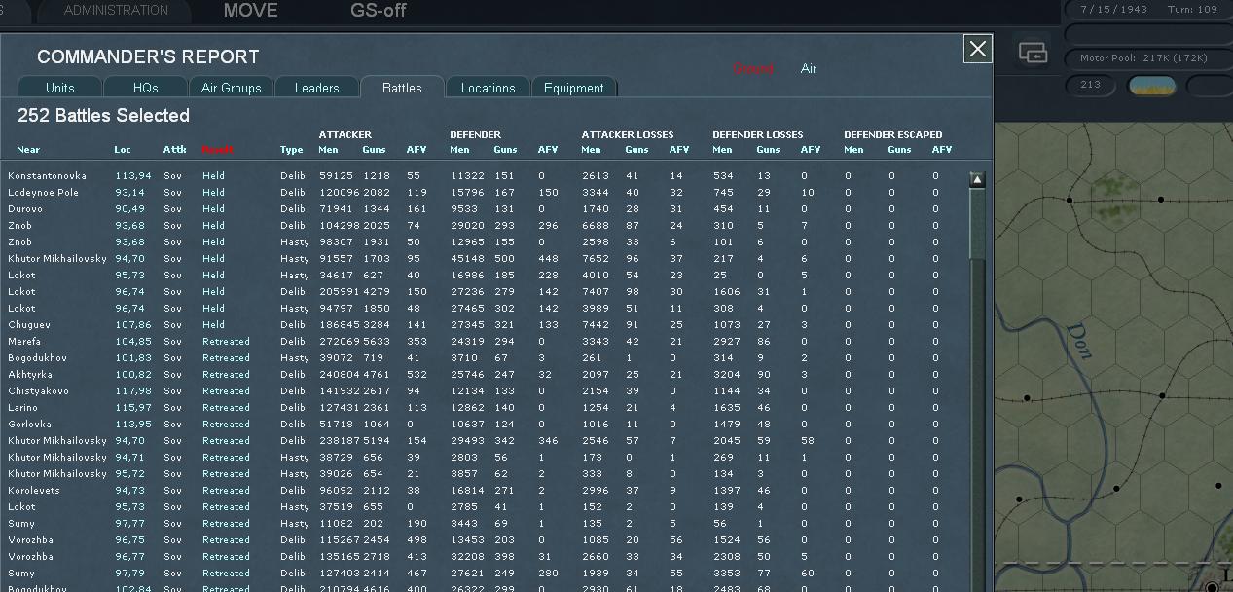
Task: Sort by Attacker Guns column header
Action: point(374,150)
